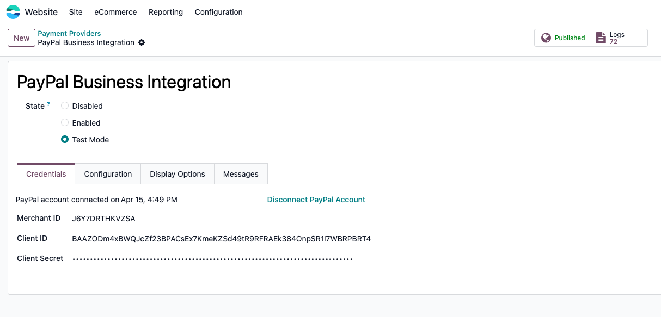Screen dimensions: 661x317
Task: Select the Enabled state radio button
Action: 65,123
